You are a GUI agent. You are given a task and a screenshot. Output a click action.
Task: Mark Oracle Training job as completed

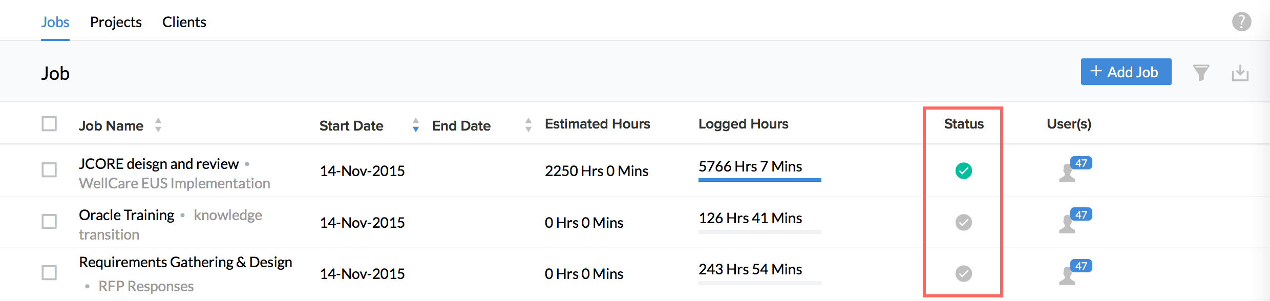tap(963, 222)
